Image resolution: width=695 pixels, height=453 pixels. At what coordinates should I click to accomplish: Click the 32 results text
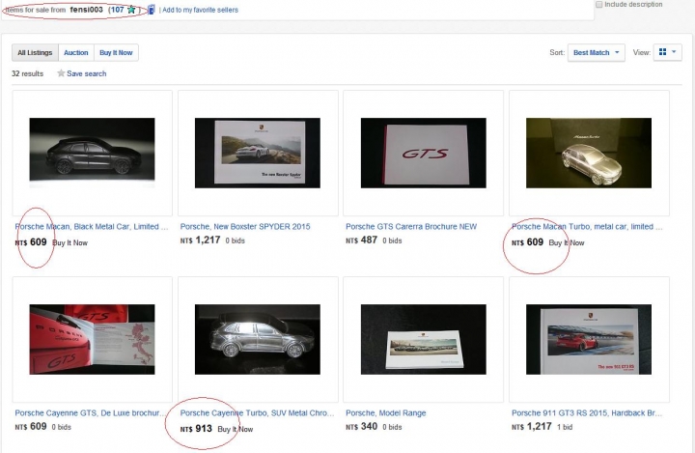click(x=27, y=73)
